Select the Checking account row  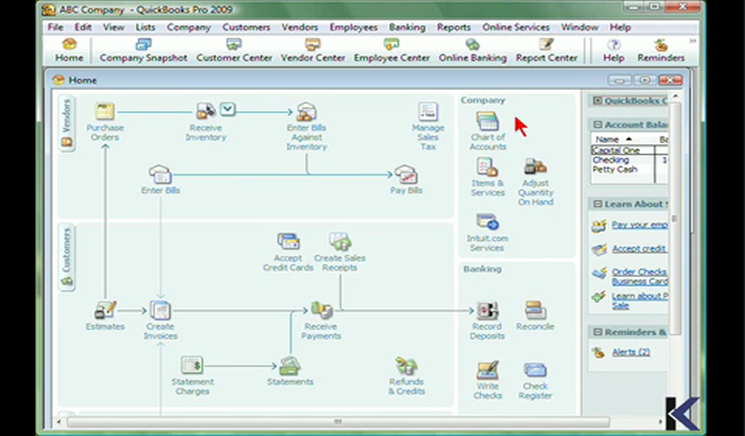tap(629, 160)
